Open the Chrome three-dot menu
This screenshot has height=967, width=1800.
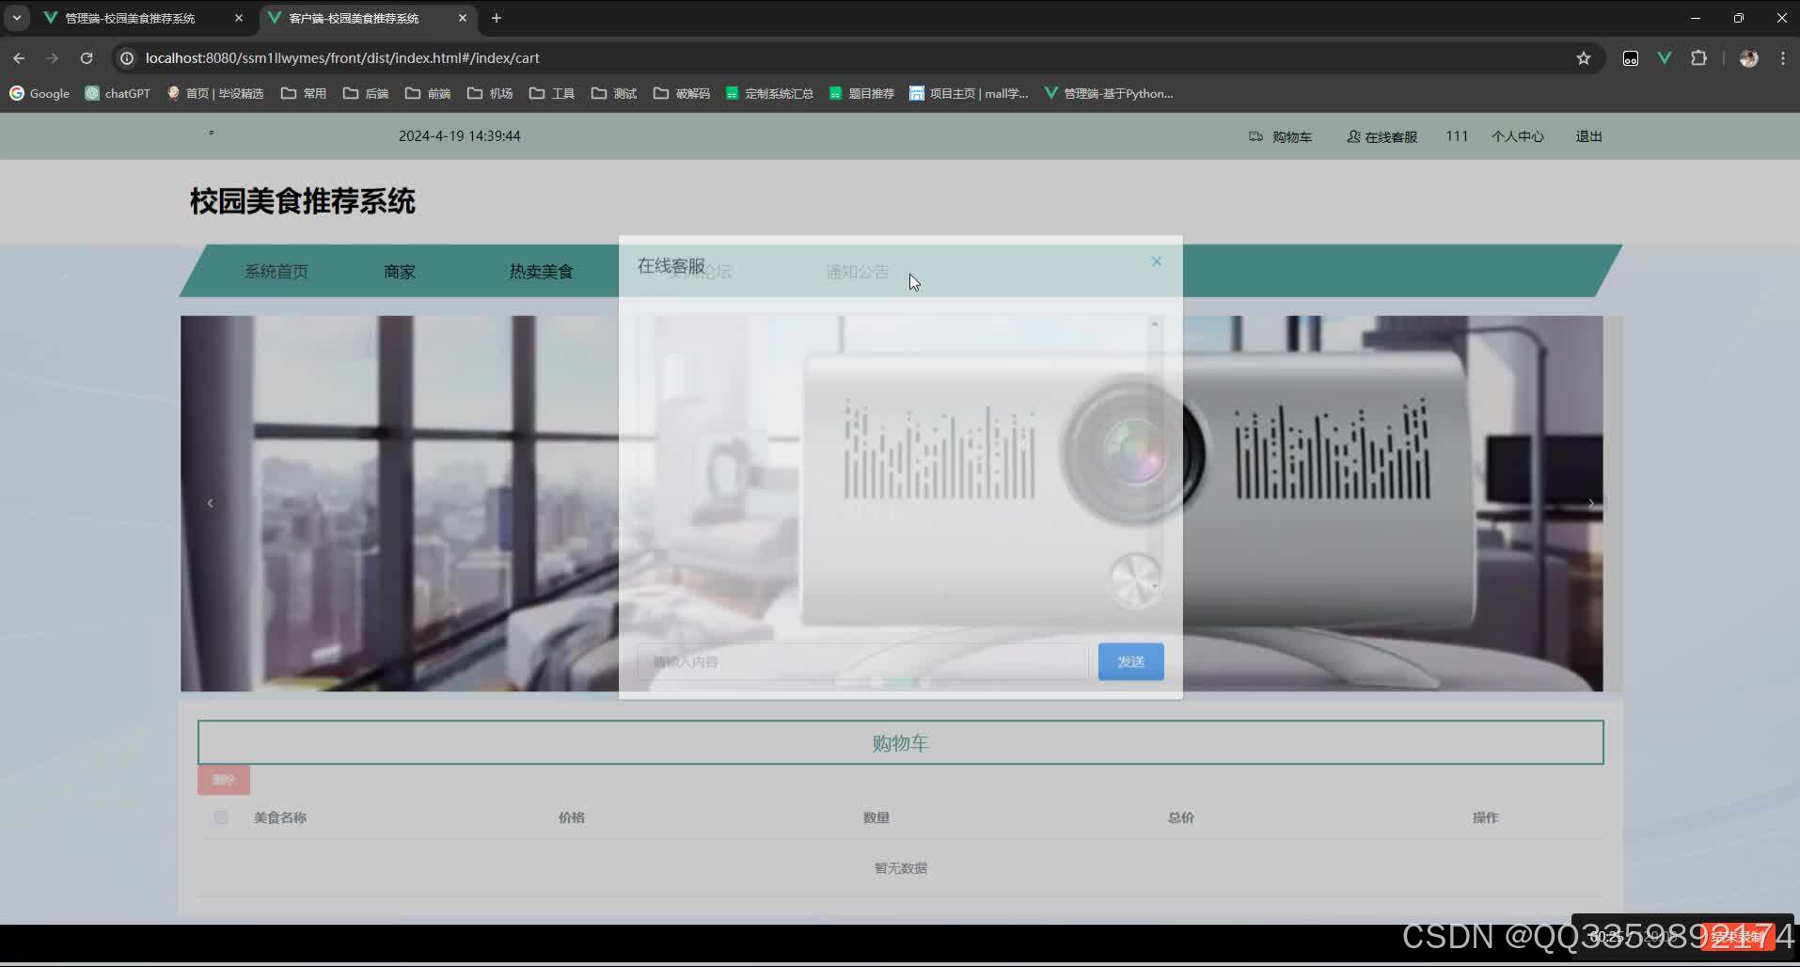1783,58
